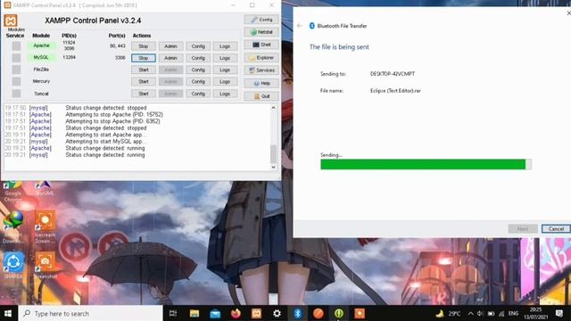The image size is (571, 321).
Task: Click the taskbar search box
Action: (90, 313)
